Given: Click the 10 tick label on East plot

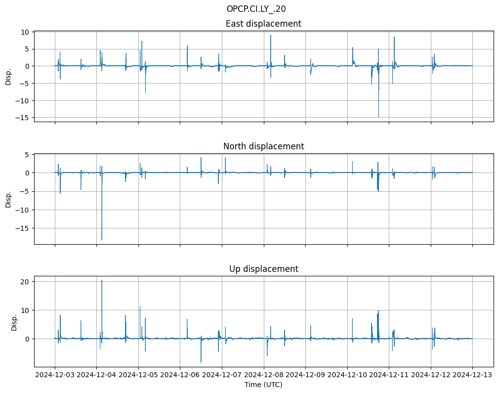Looking at the screenshot, I should tap(25, 32).
